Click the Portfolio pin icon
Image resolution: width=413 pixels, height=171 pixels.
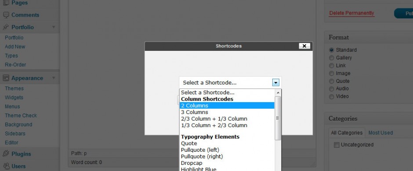[6, 27]
